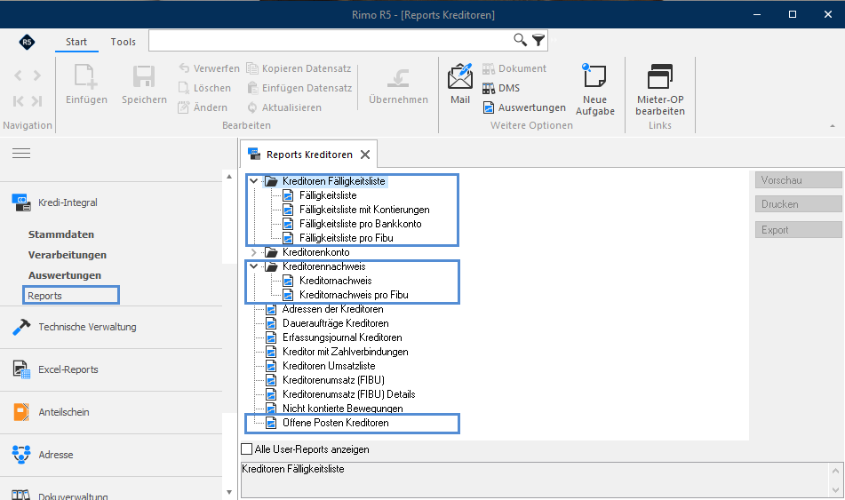Screen dimensions: 845x500
Task: Click Kopieren Datensatz
Action: click(x=299, y=68)
